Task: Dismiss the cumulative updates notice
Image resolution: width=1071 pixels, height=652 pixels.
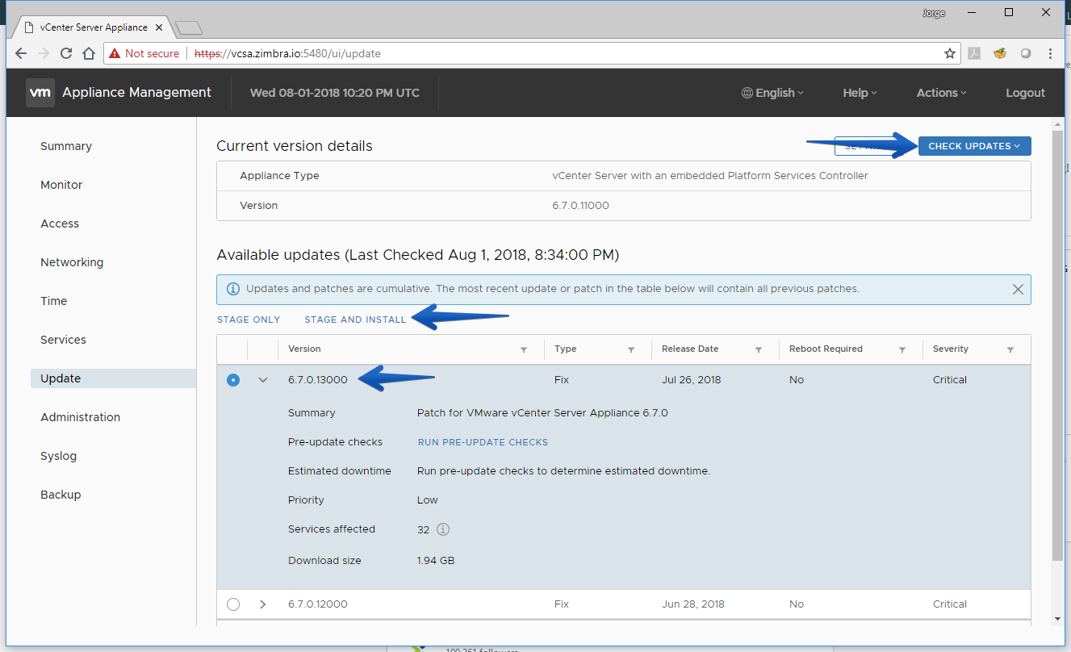Action: (x=1018, y=289)
